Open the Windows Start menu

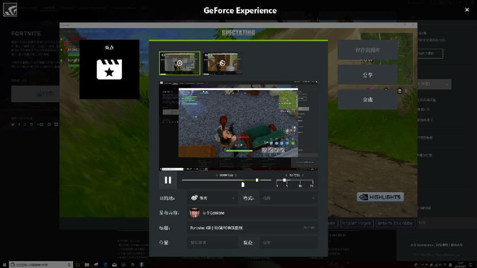[4, 265]
